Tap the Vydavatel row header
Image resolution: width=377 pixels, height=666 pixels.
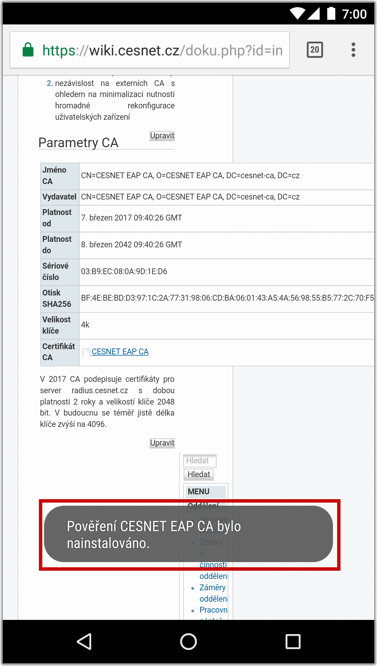click(60, 197)
